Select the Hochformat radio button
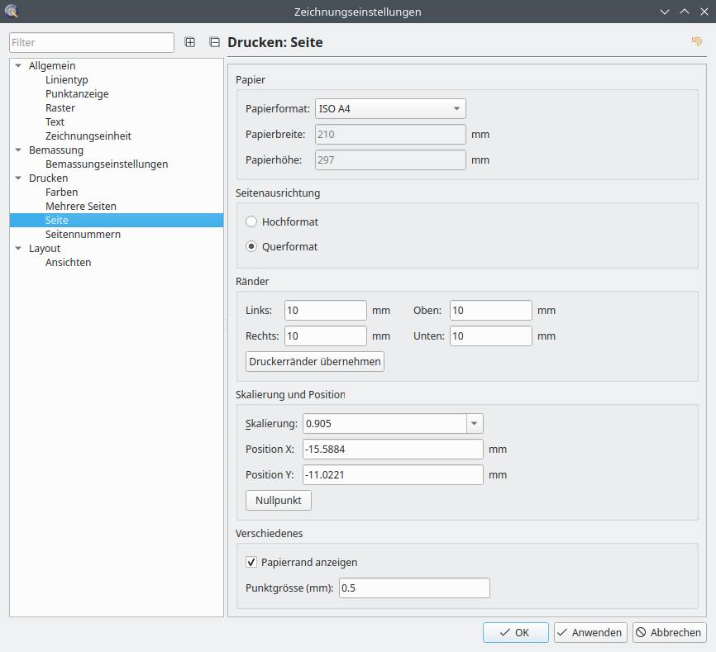716x652 pixels. pos(251,221)
